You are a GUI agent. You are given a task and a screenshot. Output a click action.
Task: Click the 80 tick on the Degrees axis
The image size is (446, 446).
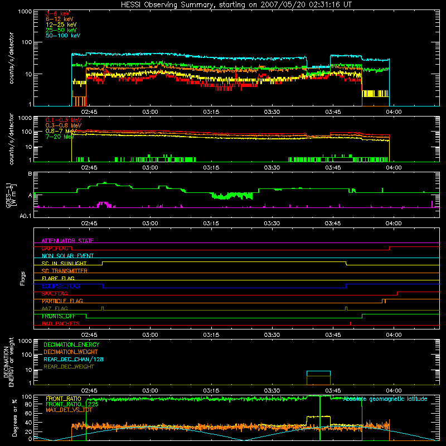coord(28,404)
